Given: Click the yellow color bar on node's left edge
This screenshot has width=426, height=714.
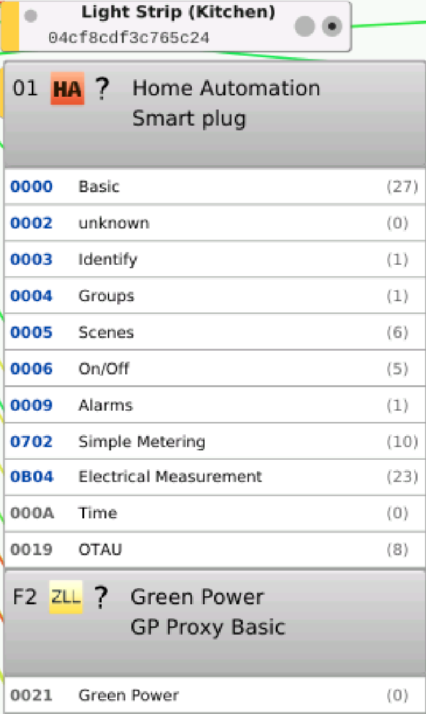Looking at the screenshot, I should 10,26.
